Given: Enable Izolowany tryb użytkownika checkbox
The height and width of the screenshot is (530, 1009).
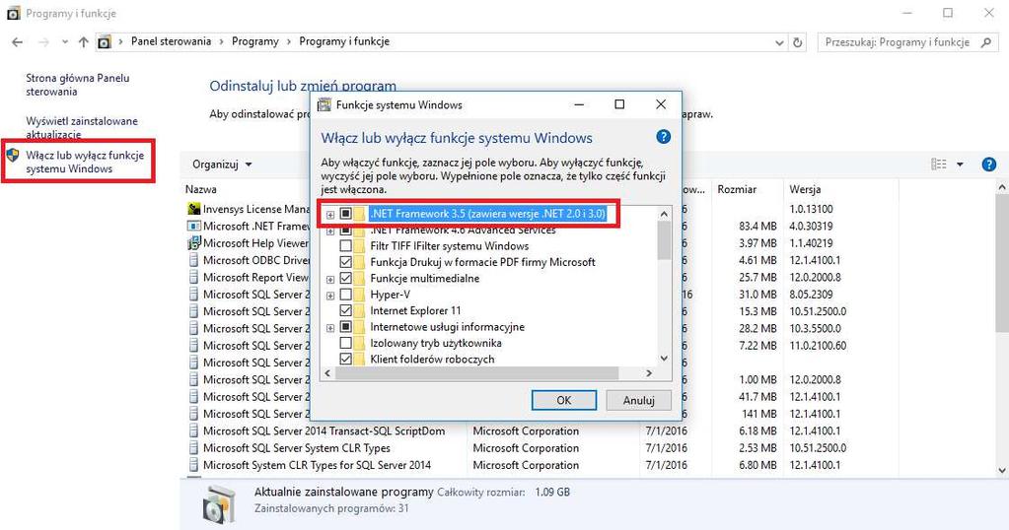Looking at the screenshot, I should tap(345, 343).
